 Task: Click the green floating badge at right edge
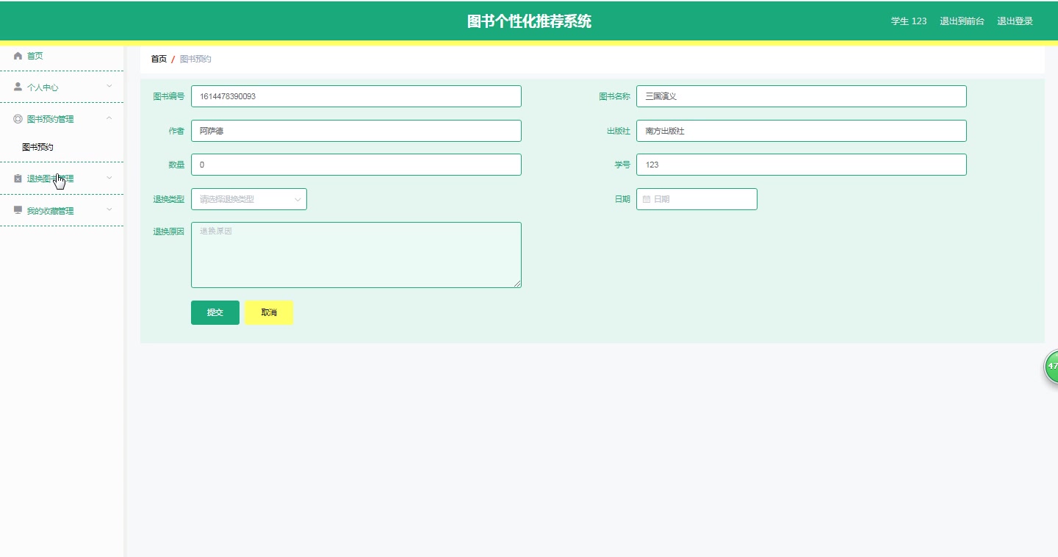point(1051,366)
